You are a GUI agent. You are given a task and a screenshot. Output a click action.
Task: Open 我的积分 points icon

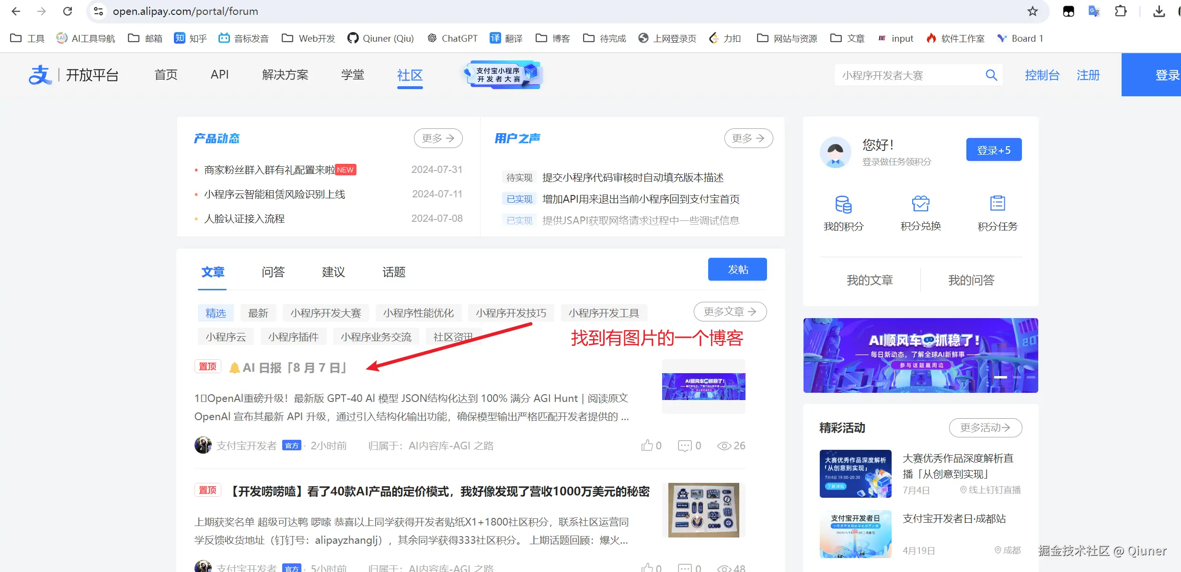tap(843, 205)
